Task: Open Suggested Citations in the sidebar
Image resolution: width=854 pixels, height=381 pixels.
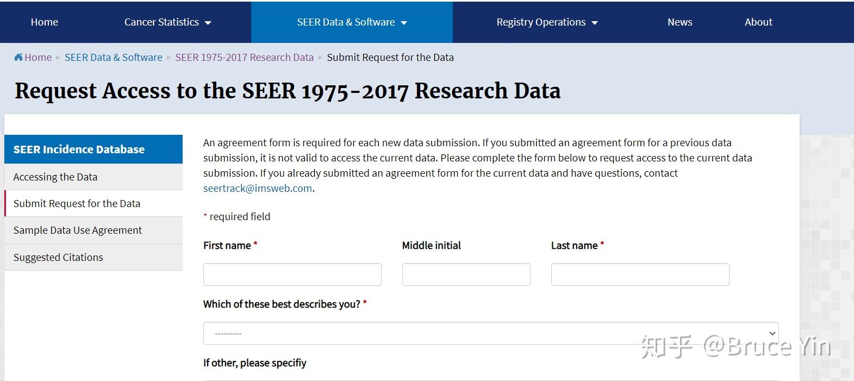Action: [58, 257]
